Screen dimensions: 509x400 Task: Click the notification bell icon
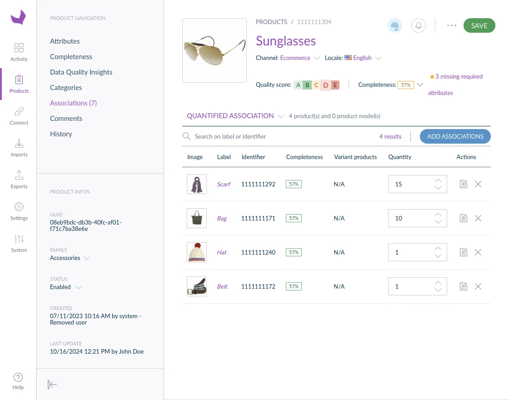coord(419,25)
